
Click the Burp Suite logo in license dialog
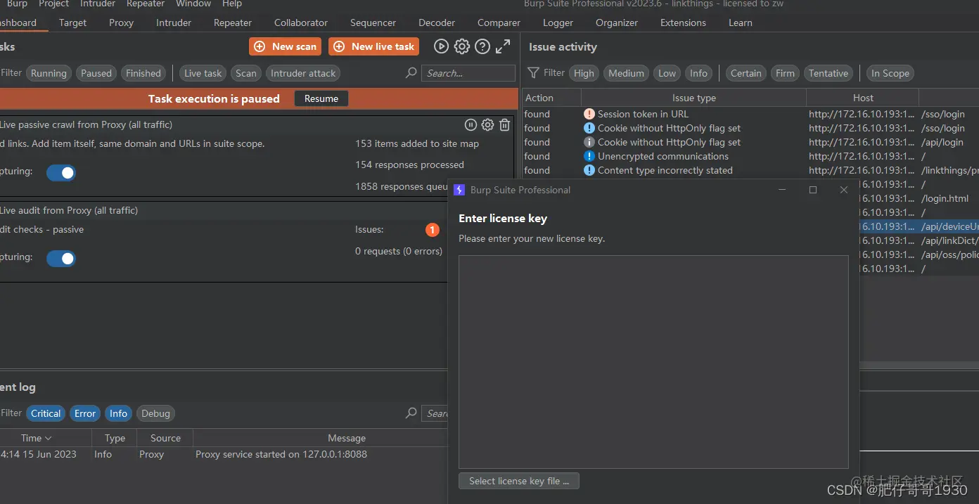click(x=459, y=190)
